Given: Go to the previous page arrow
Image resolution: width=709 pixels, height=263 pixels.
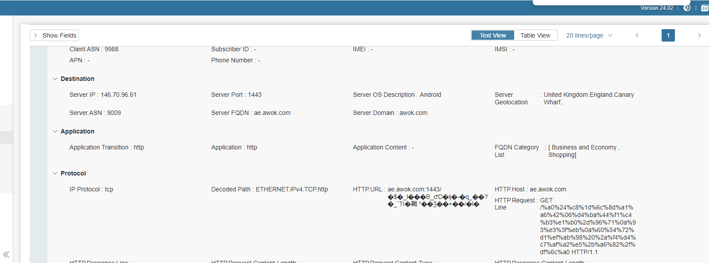Looking at the screenshot, I should pos(637,35).
